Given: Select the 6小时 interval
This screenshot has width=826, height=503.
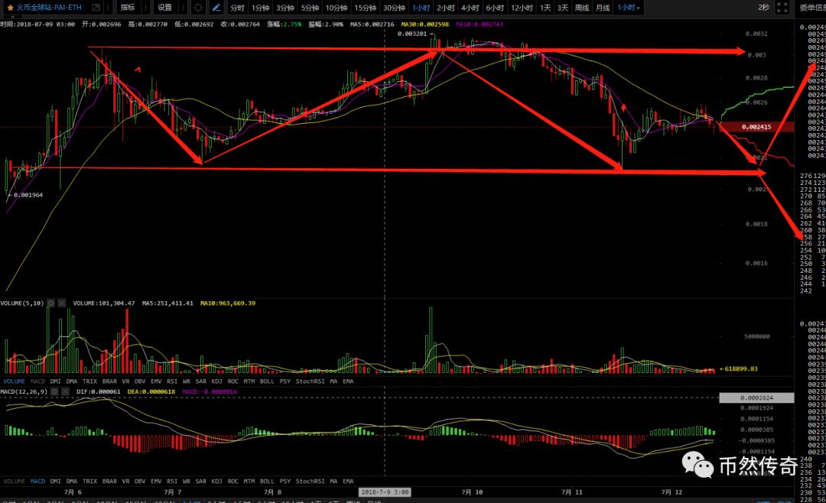Looking at the screenshot, I should tap(495, 8).
